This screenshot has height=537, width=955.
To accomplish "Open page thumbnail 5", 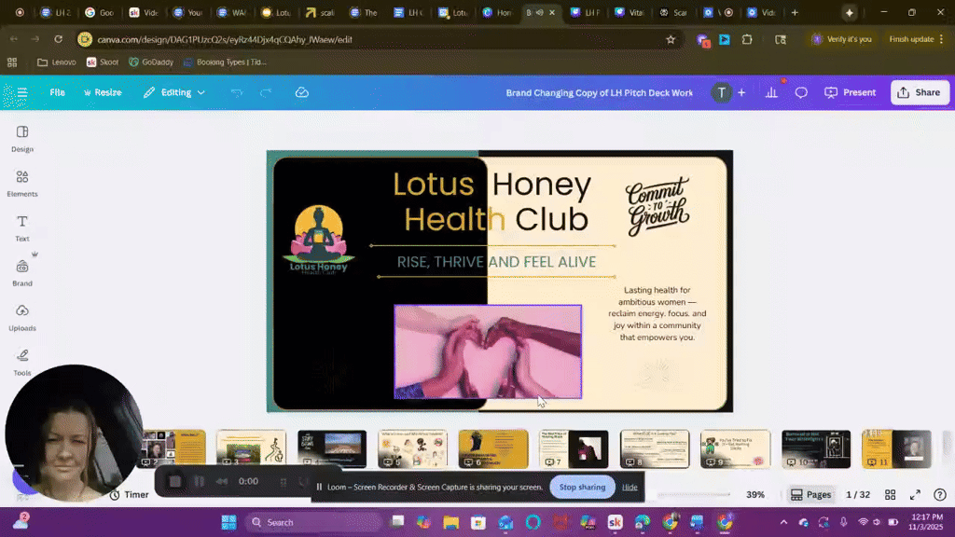I will (x=412, y=449).
